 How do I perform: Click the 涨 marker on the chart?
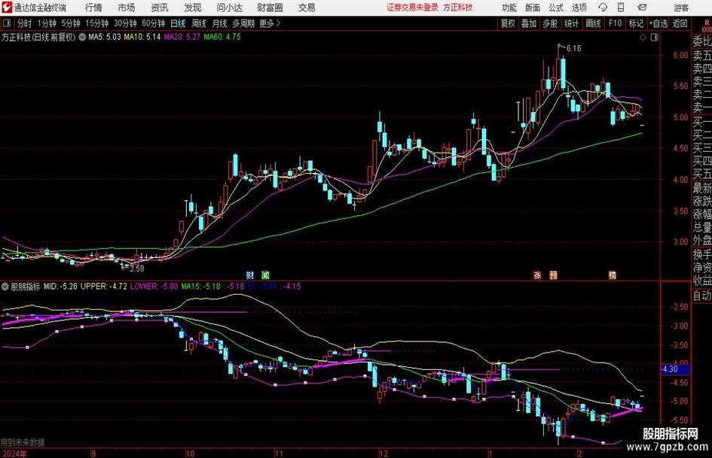(x=537, y=275)
